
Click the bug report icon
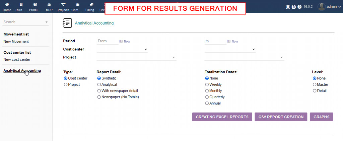(288, 7)
